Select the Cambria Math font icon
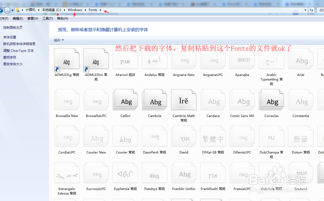 (183, 100)
